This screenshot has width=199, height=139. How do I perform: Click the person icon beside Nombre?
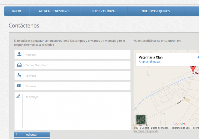point(19,54)
